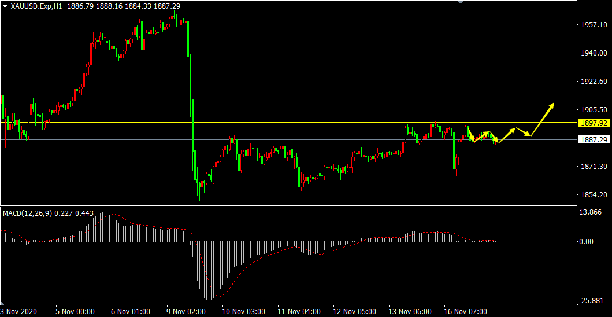Click the 13 Nov 06:00 time label

point(410,312)
